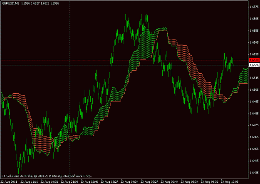Click the 23 Aug 09:32 time label

pyautogui.click(x=210, y=182)
